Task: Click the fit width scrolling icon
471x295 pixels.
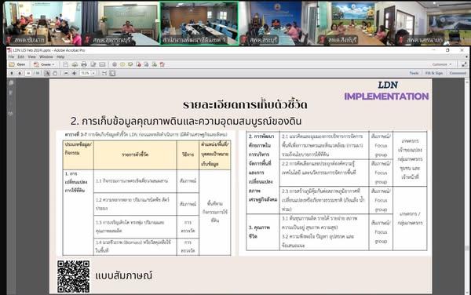Action: coord(104,73)
